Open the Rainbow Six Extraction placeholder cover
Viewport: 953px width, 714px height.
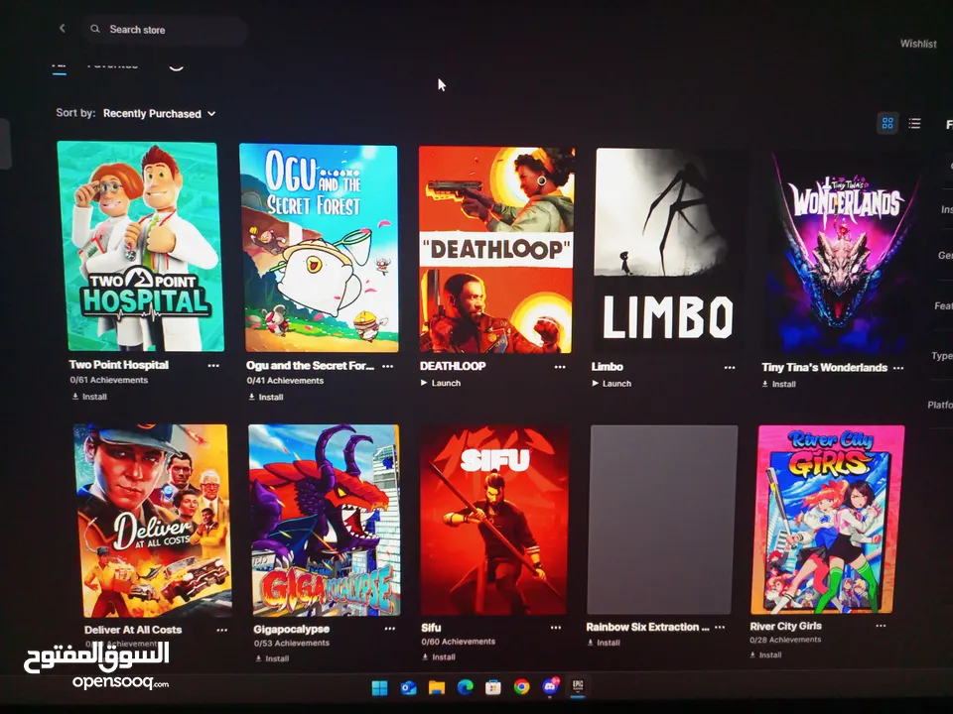coord(662,520)
